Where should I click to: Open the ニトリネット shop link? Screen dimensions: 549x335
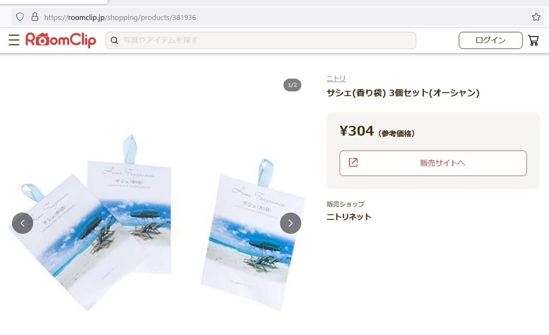coord(349,217)
